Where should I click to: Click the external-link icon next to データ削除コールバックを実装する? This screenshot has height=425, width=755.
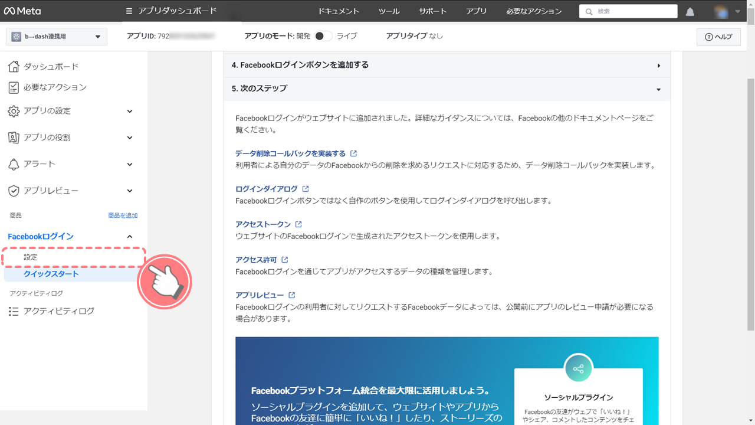353,153
